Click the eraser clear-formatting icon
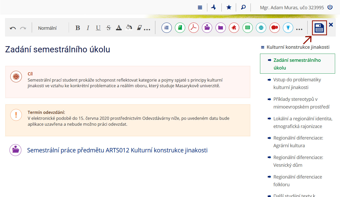The image size is (340, 197). pos(139,28)
